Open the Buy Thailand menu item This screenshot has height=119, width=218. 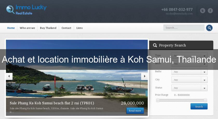point(48,28)
